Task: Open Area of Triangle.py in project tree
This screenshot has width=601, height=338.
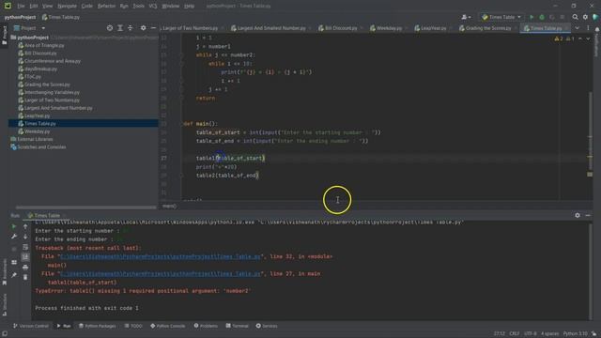Action: (41, 45)
